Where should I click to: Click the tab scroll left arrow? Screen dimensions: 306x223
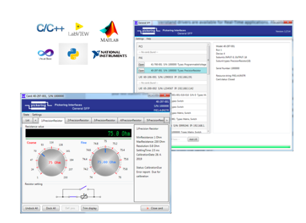coord(35,120)
